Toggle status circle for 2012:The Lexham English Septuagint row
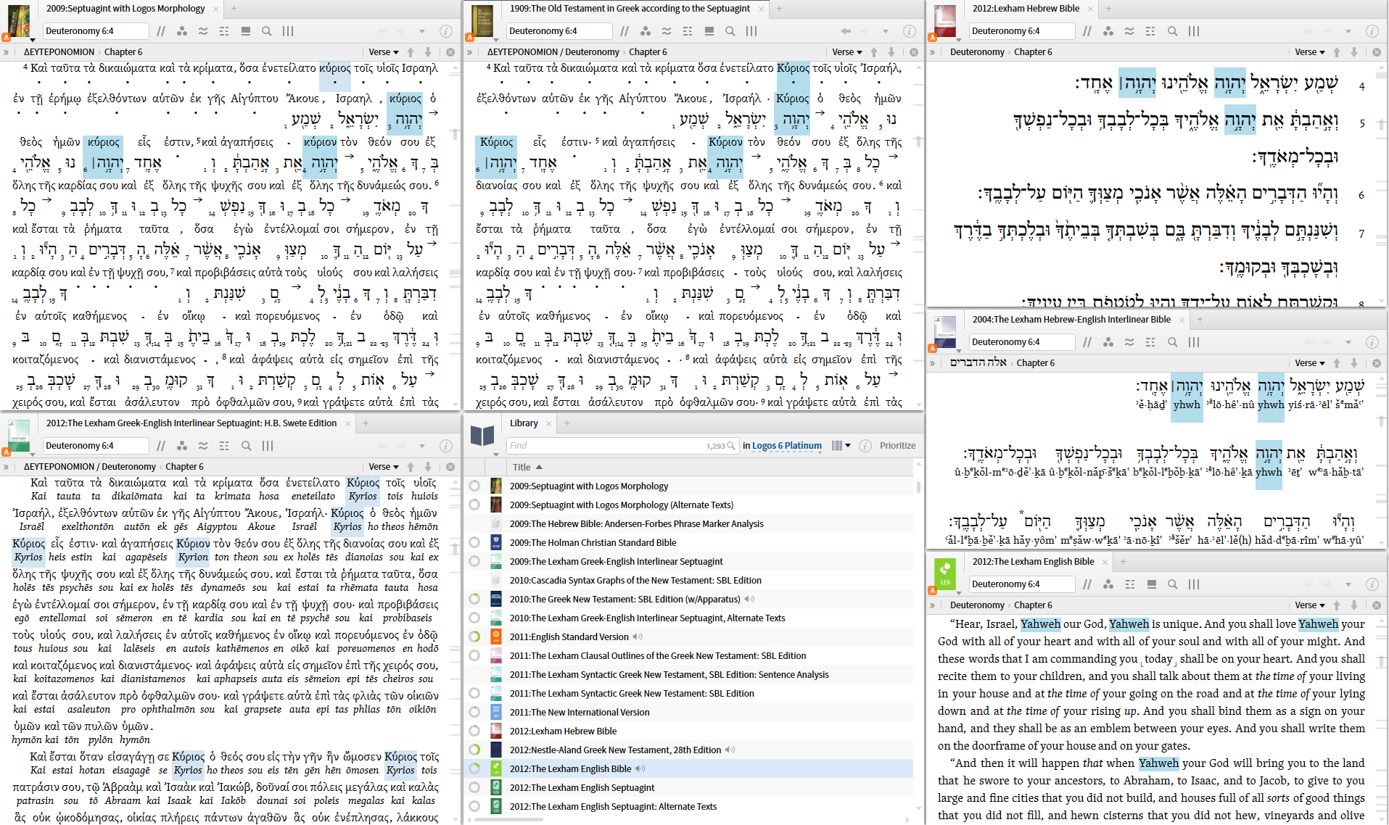 (474, 787)
